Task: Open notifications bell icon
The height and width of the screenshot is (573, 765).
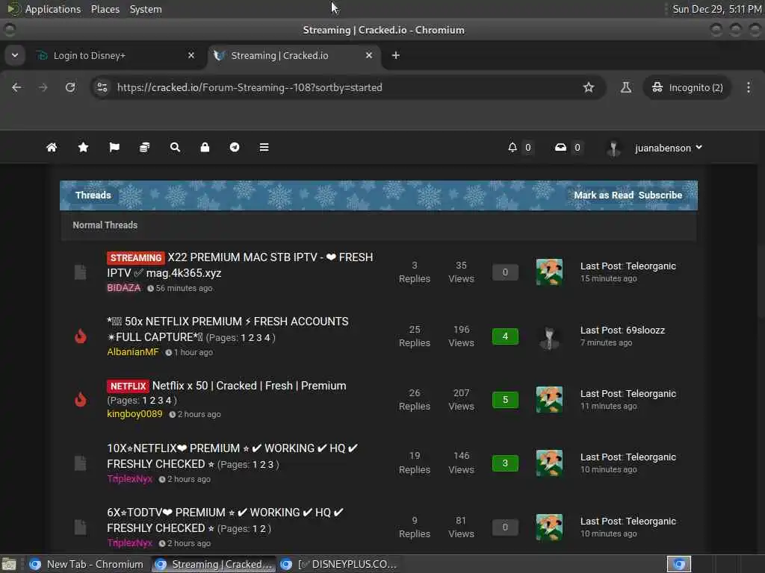Action: tap(512, 147)
